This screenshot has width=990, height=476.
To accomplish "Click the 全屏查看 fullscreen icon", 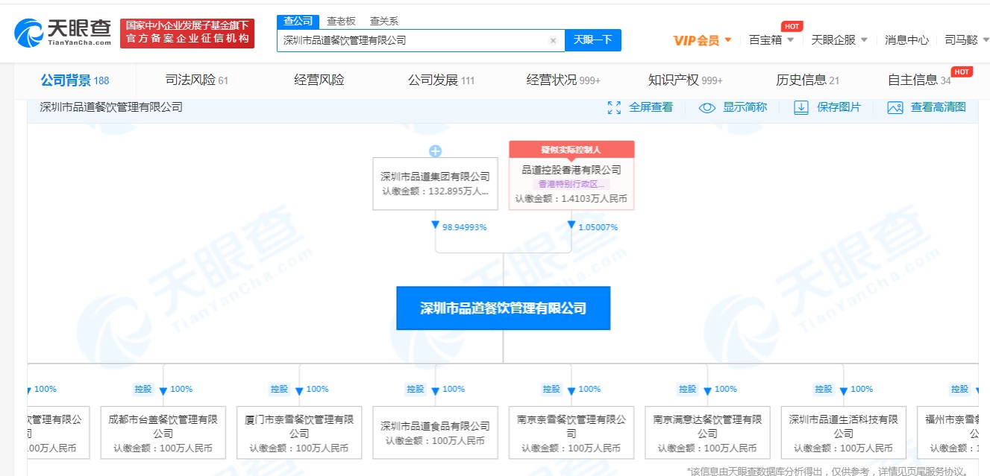I will click(x=614, y=108).
